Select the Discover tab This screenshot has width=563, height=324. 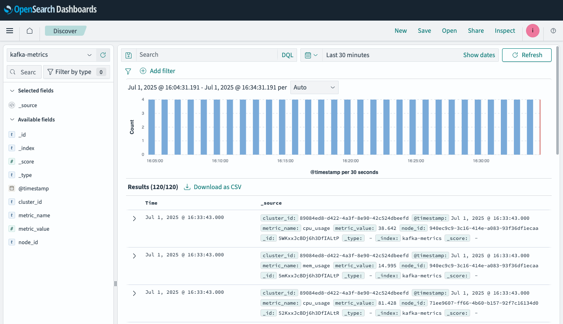click(66, 31)
